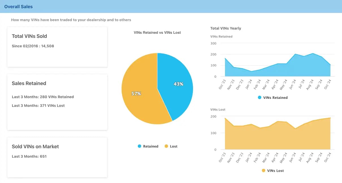Open the Sold VINs on Market card

tap(35, 146)
